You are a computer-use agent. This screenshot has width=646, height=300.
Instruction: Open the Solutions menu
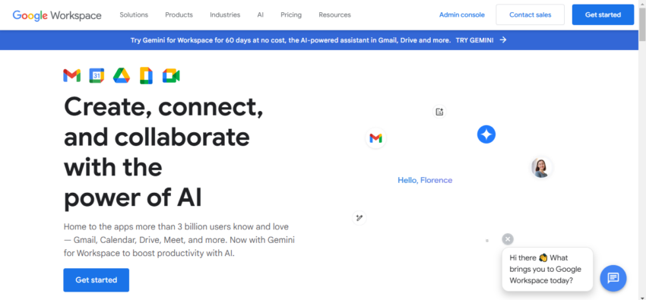coord(134,15)
